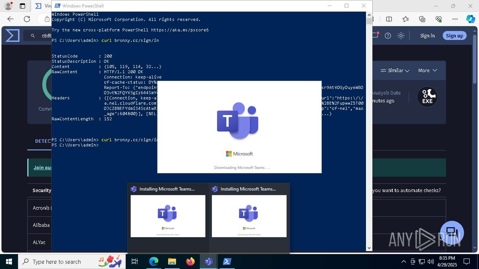
Task: Open the DETECTION tab
Action: (x=43, y=141)
